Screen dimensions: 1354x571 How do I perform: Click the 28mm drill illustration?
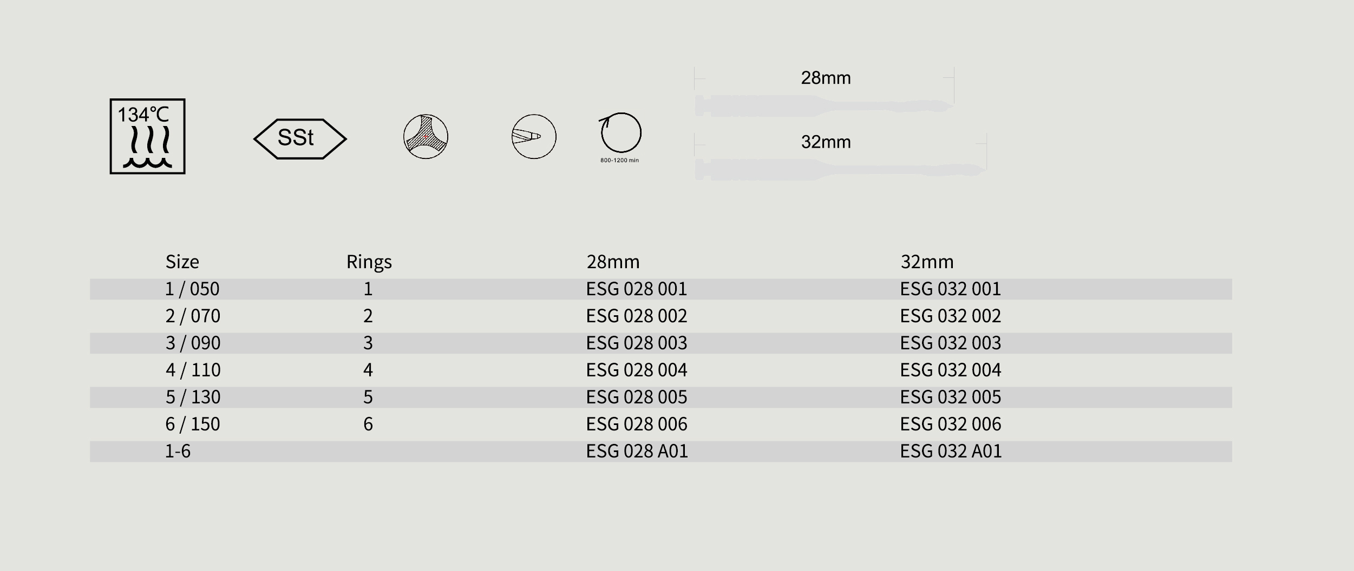823,106
